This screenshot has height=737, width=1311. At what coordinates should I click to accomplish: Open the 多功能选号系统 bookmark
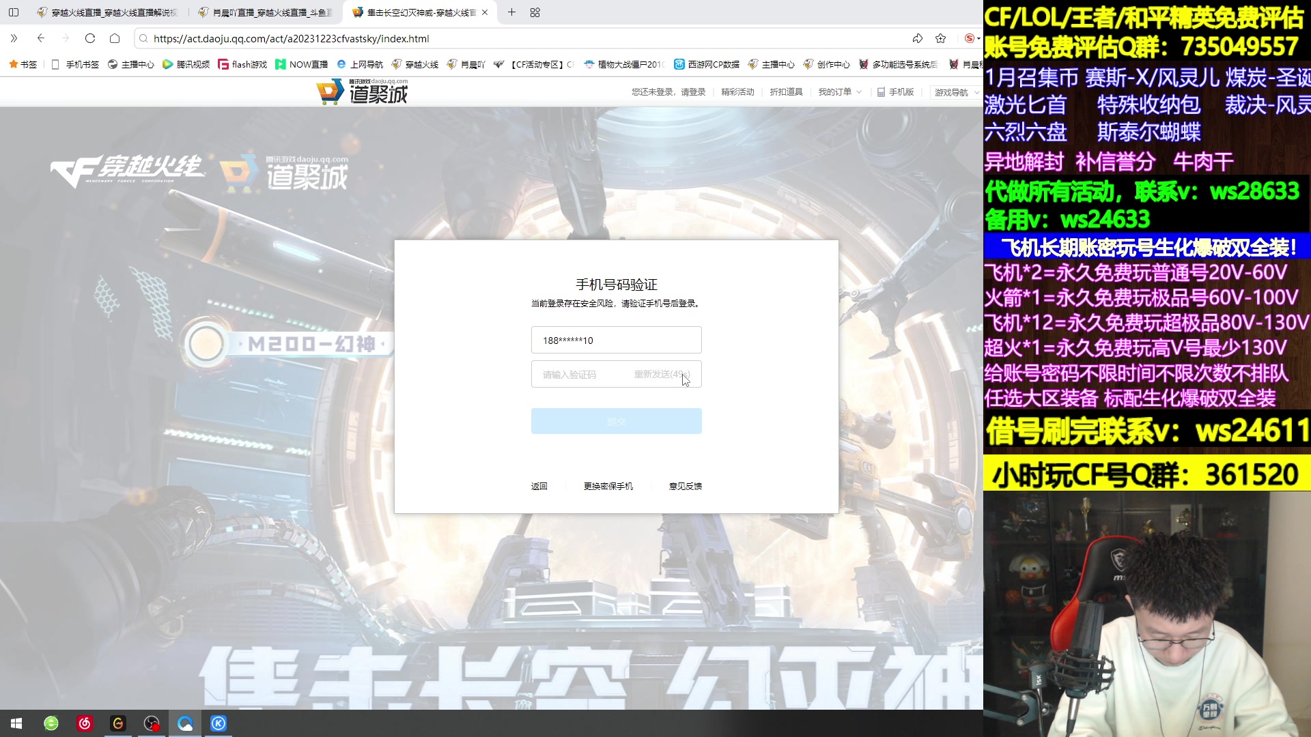pos(898,64)
